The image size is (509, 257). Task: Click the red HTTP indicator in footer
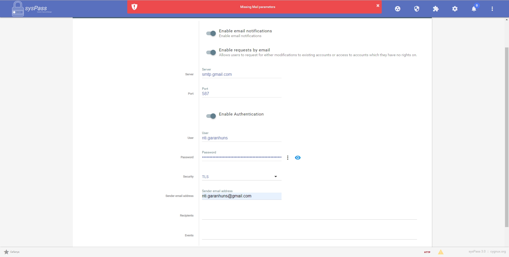point(427,252)
